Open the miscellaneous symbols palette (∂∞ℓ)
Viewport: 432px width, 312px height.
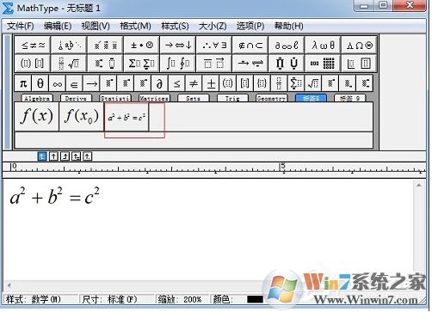point(287,46)
